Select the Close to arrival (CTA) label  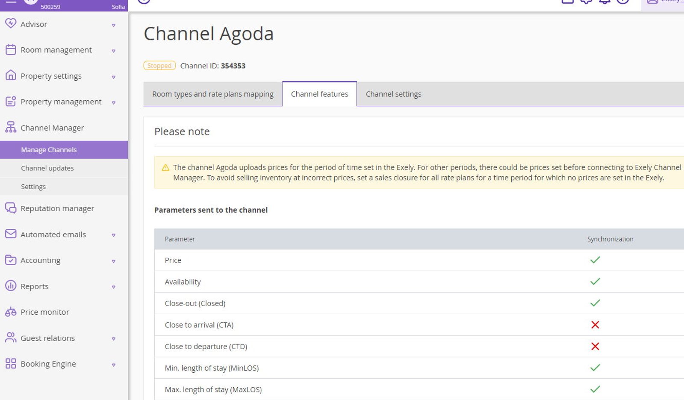point(199,325)
